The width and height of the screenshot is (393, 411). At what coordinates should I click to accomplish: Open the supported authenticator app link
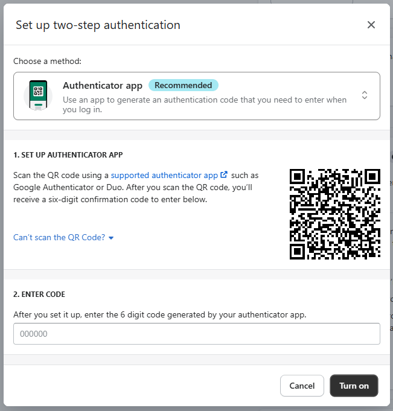164,175
